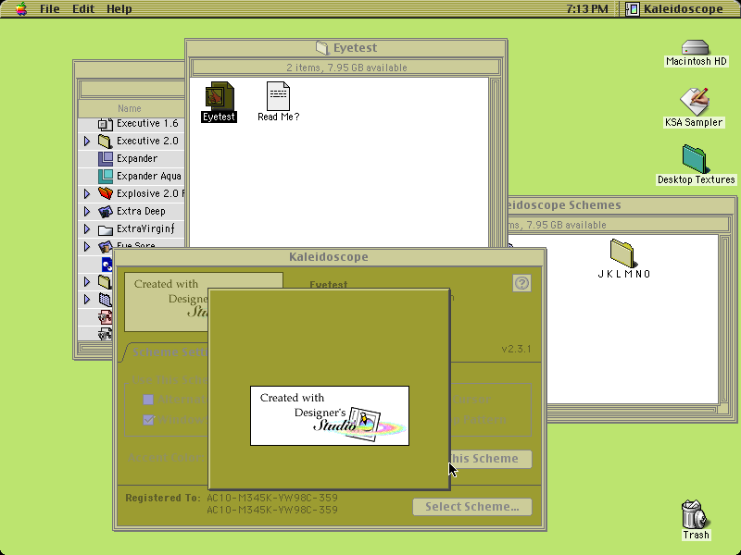The image size is (741, 555).
Task: Click the Kaleidoscope Schemes window title
Action: pyautogui.click(x=562, y=205)
